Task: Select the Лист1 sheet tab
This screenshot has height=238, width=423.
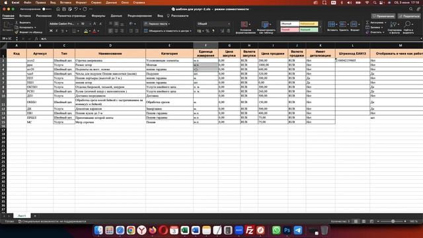Action: (22, 216)
